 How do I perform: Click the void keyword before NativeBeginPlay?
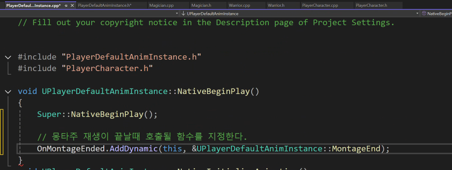28,91
